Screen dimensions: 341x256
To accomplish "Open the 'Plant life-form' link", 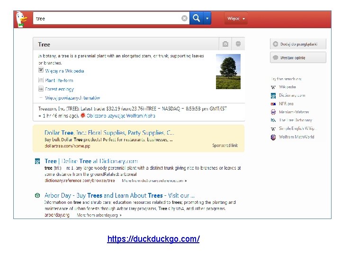I will (59, 80).
